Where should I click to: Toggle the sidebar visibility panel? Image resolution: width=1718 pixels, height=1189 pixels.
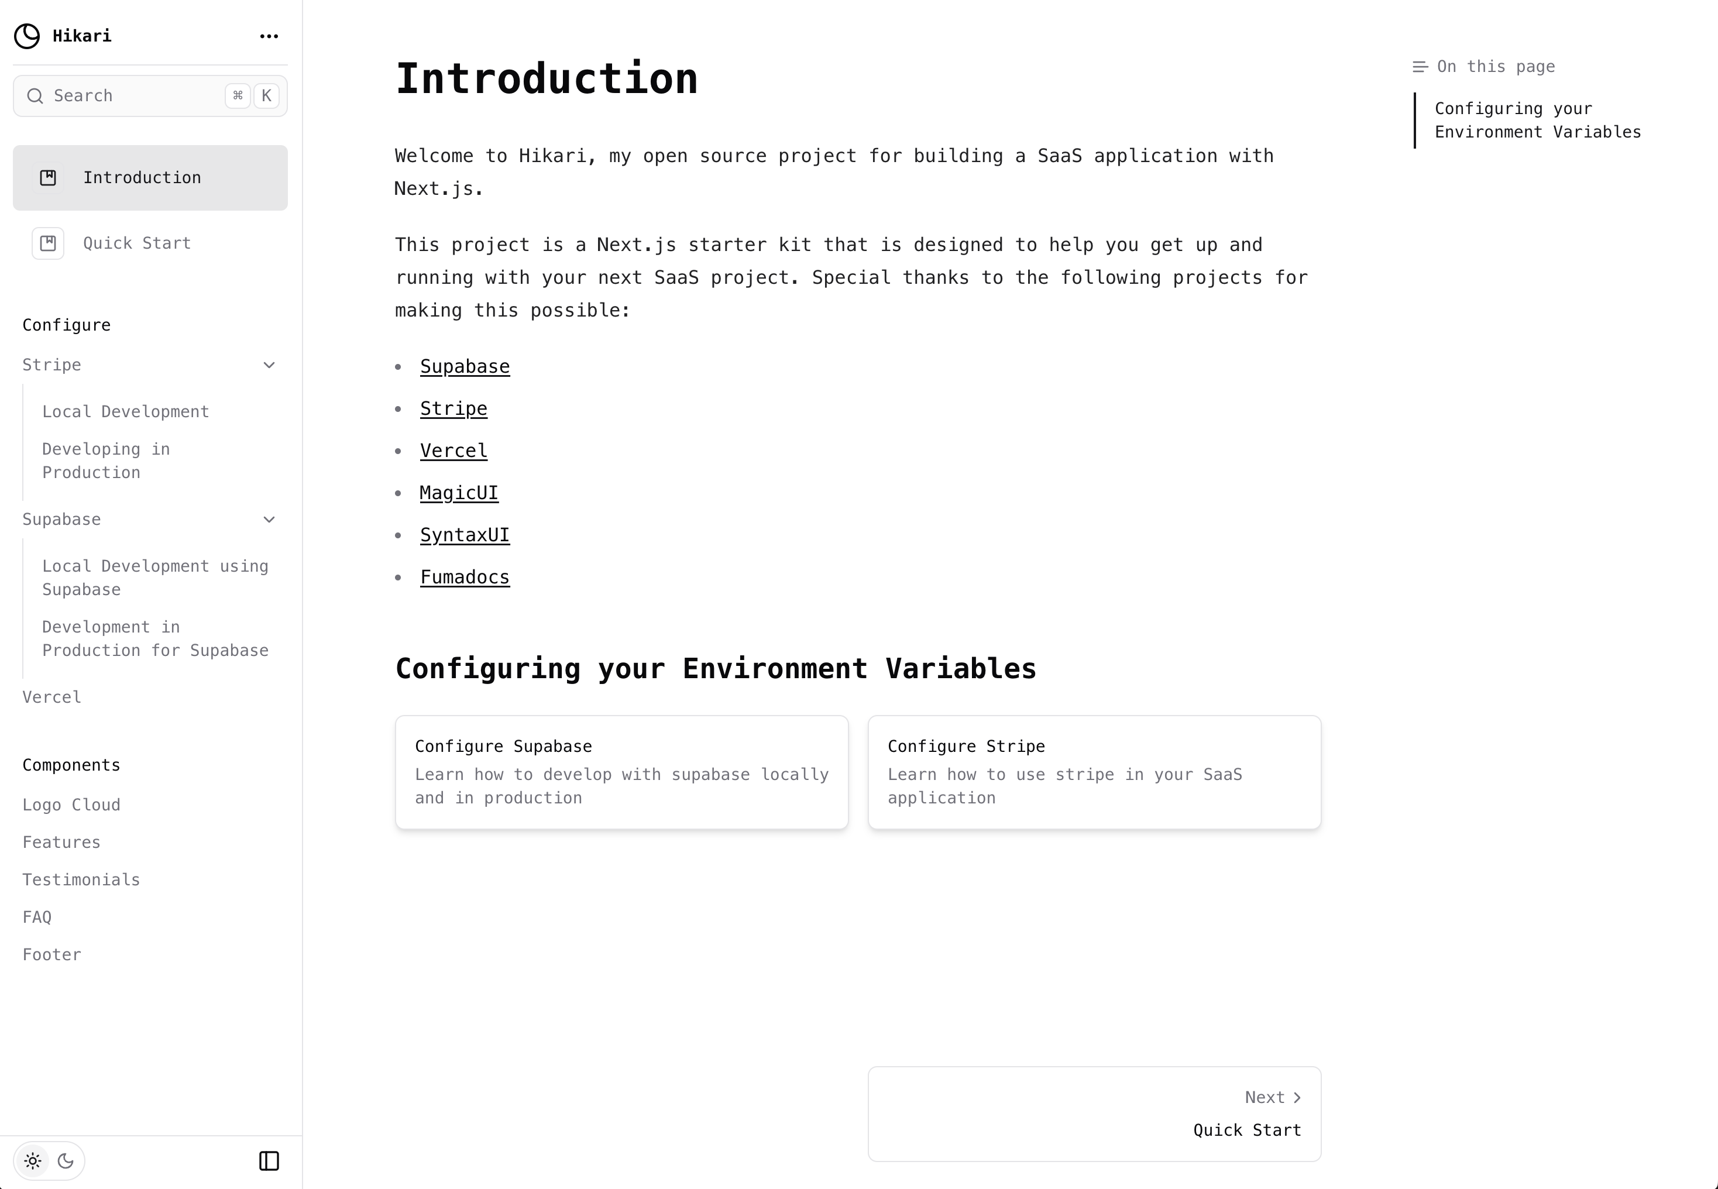point(270,1160)
